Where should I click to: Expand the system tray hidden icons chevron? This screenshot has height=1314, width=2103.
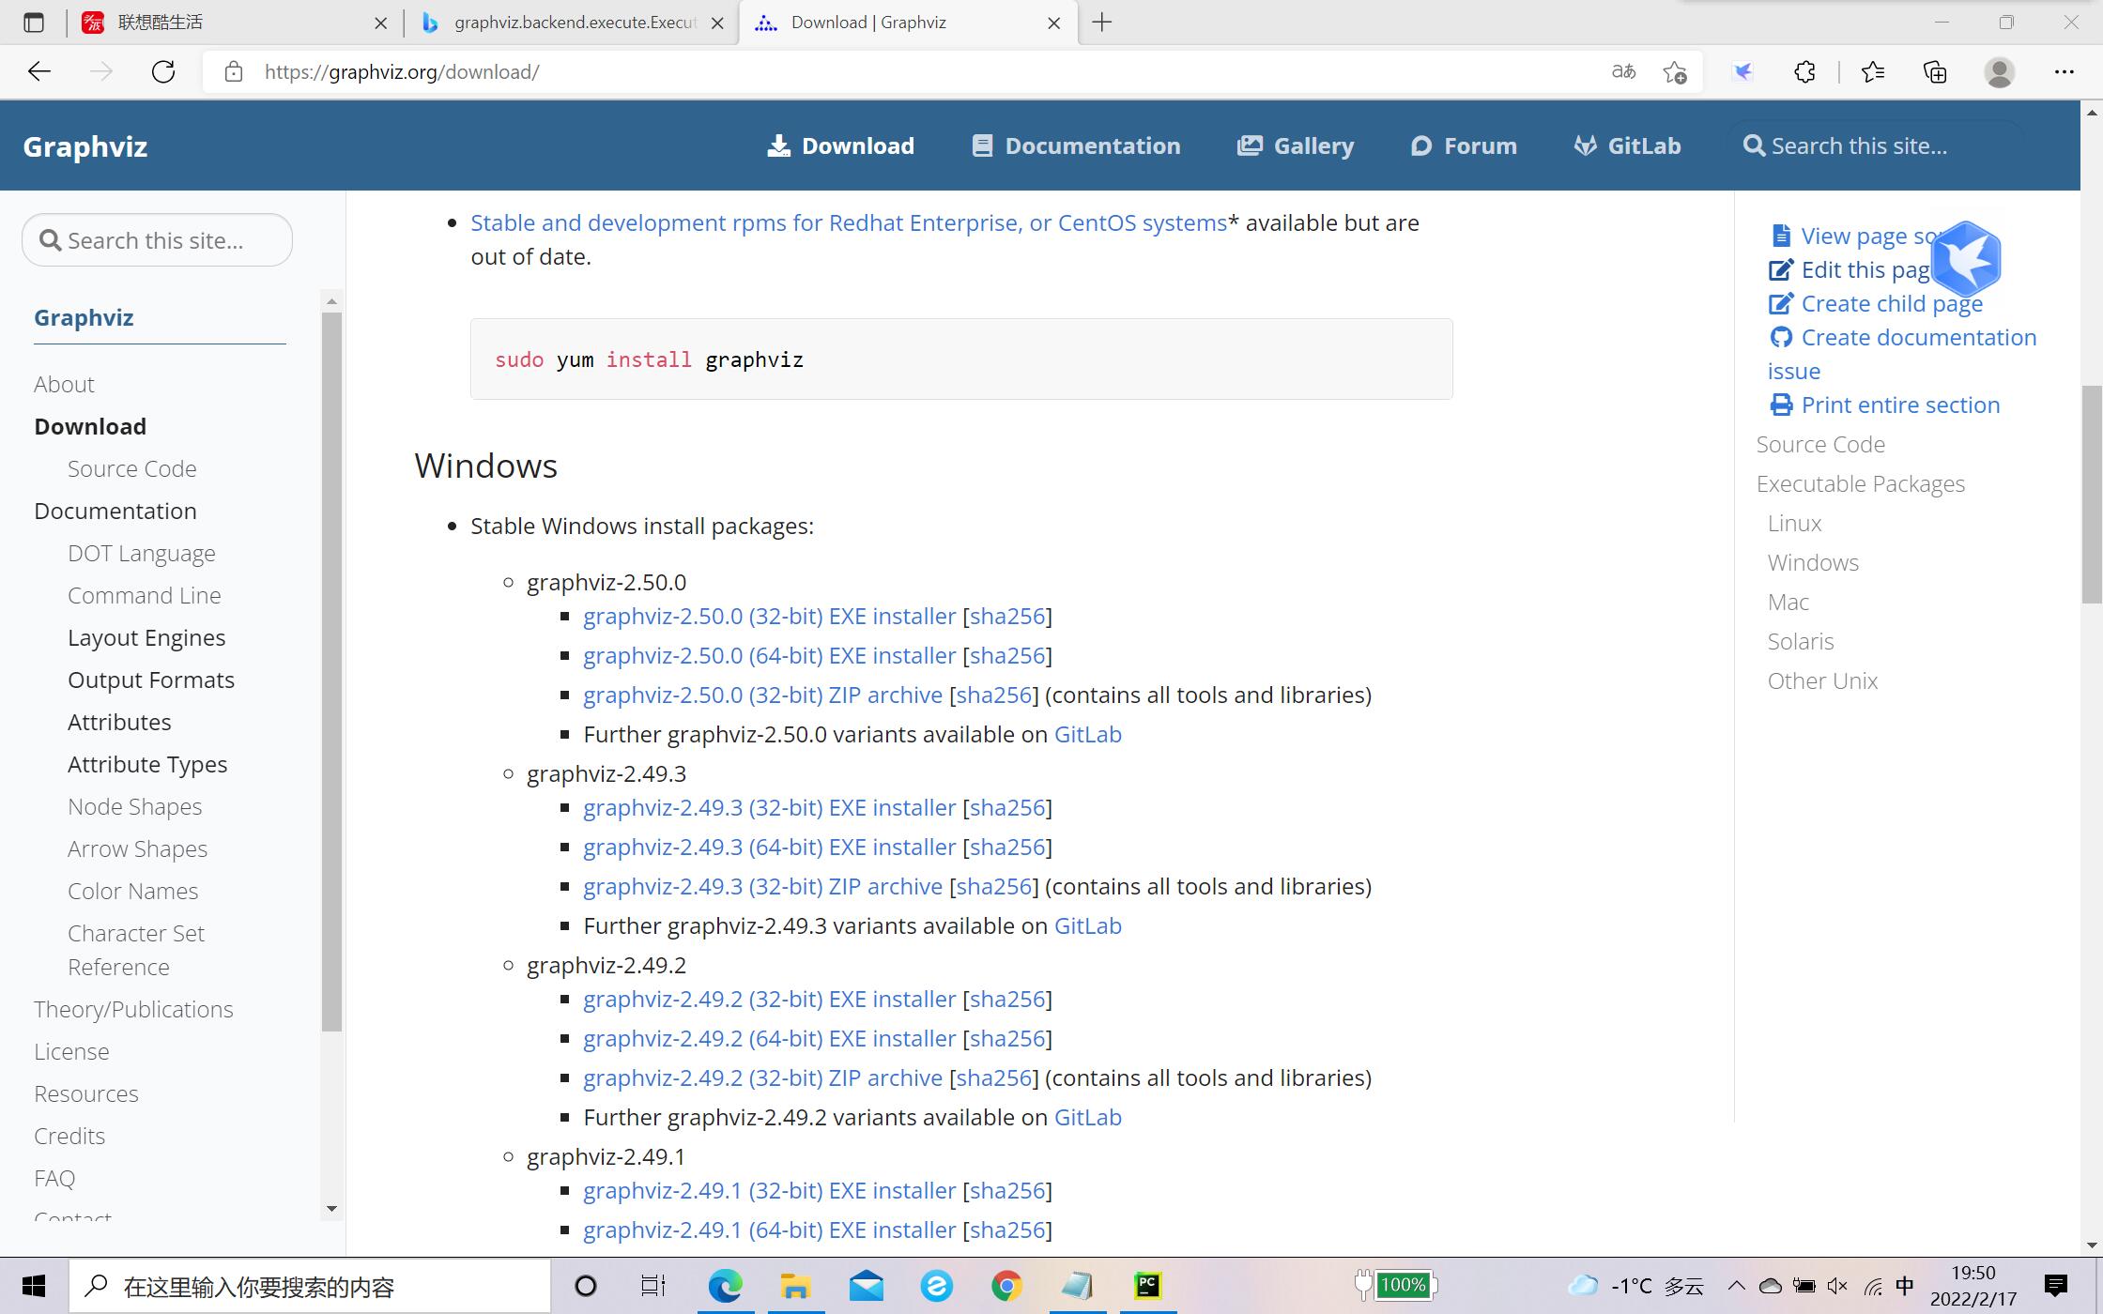click(x=1736, y=1286)
